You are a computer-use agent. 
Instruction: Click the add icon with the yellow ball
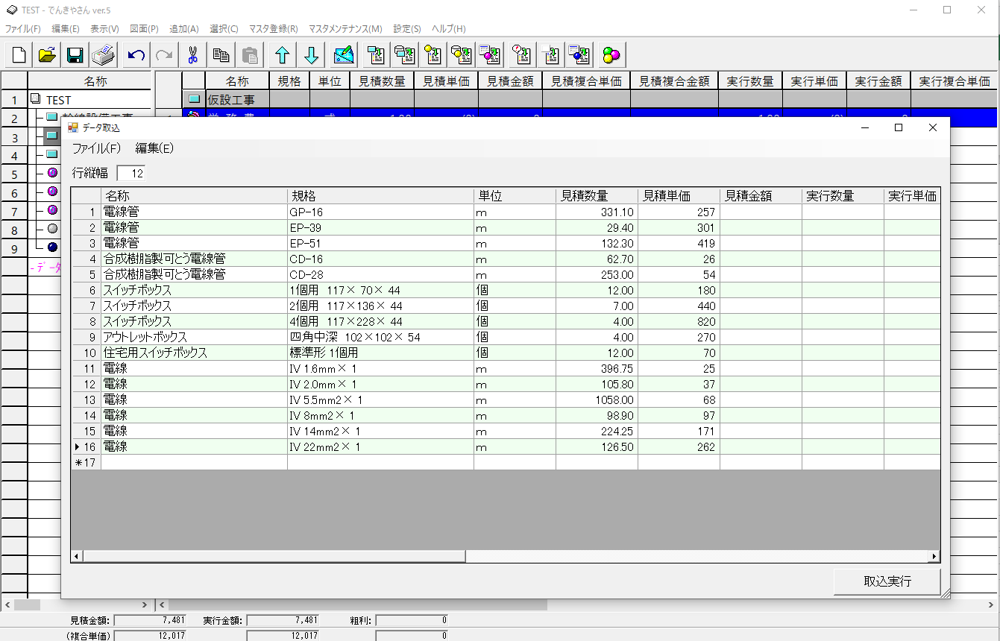(x=433, y=55)
